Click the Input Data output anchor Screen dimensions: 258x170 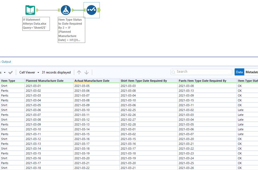37,10
